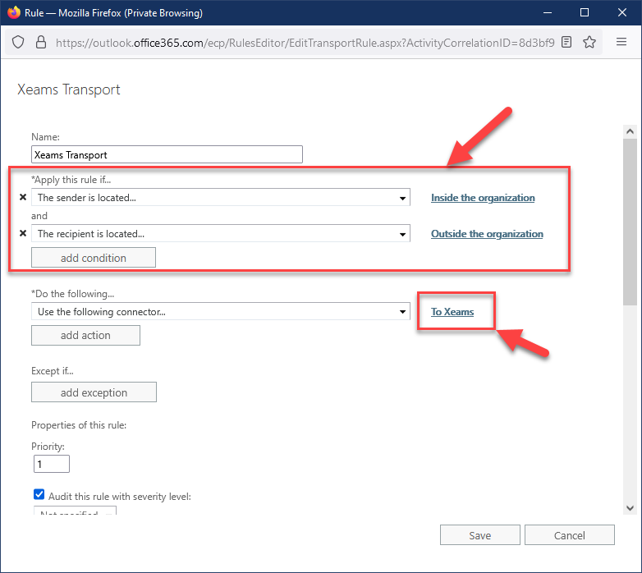The height and width of the screenshot is (573, 642).
Task: Maximize the Firefox window
Action: click(585, 12)
